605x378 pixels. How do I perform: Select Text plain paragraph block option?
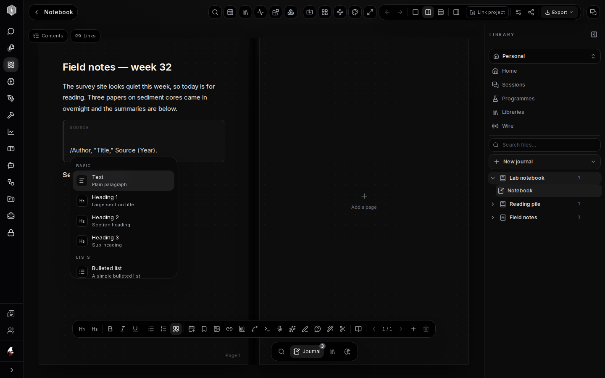tap(124, 181)
